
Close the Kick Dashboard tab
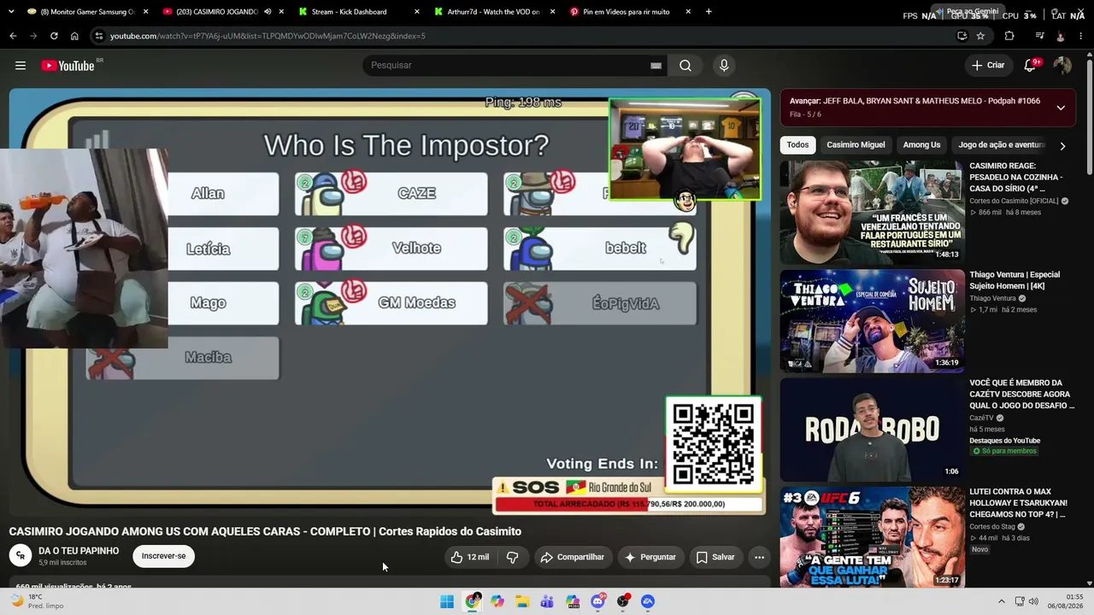pyautogui.click(x=417, y=12)
